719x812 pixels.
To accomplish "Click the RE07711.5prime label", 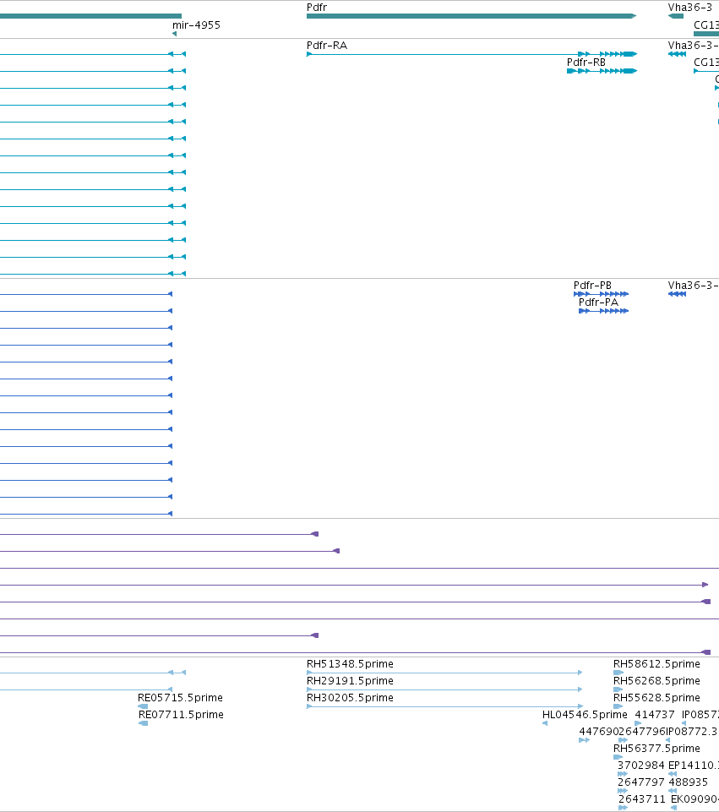I will coord(181,715).
